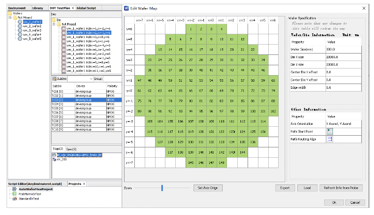Switch to the Global Script tab
This screenshot has width=374, height=215.
[86, 8]
